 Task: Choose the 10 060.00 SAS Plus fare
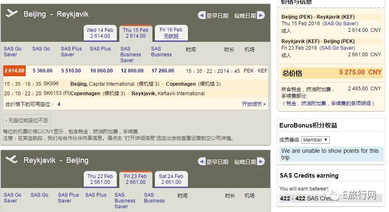coord(101,71)
